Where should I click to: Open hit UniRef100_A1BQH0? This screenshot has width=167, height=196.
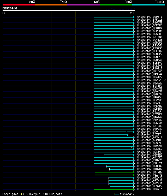point(150,169)
